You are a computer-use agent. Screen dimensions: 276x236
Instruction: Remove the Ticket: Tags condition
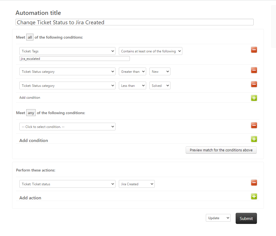254,50
